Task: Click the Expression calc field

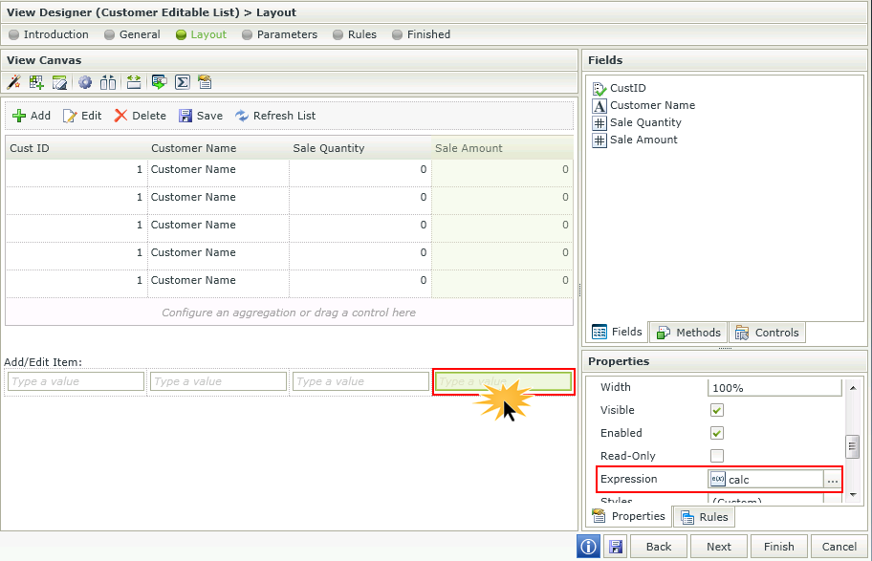Action: pyautogui.click(x=766, y=480)
